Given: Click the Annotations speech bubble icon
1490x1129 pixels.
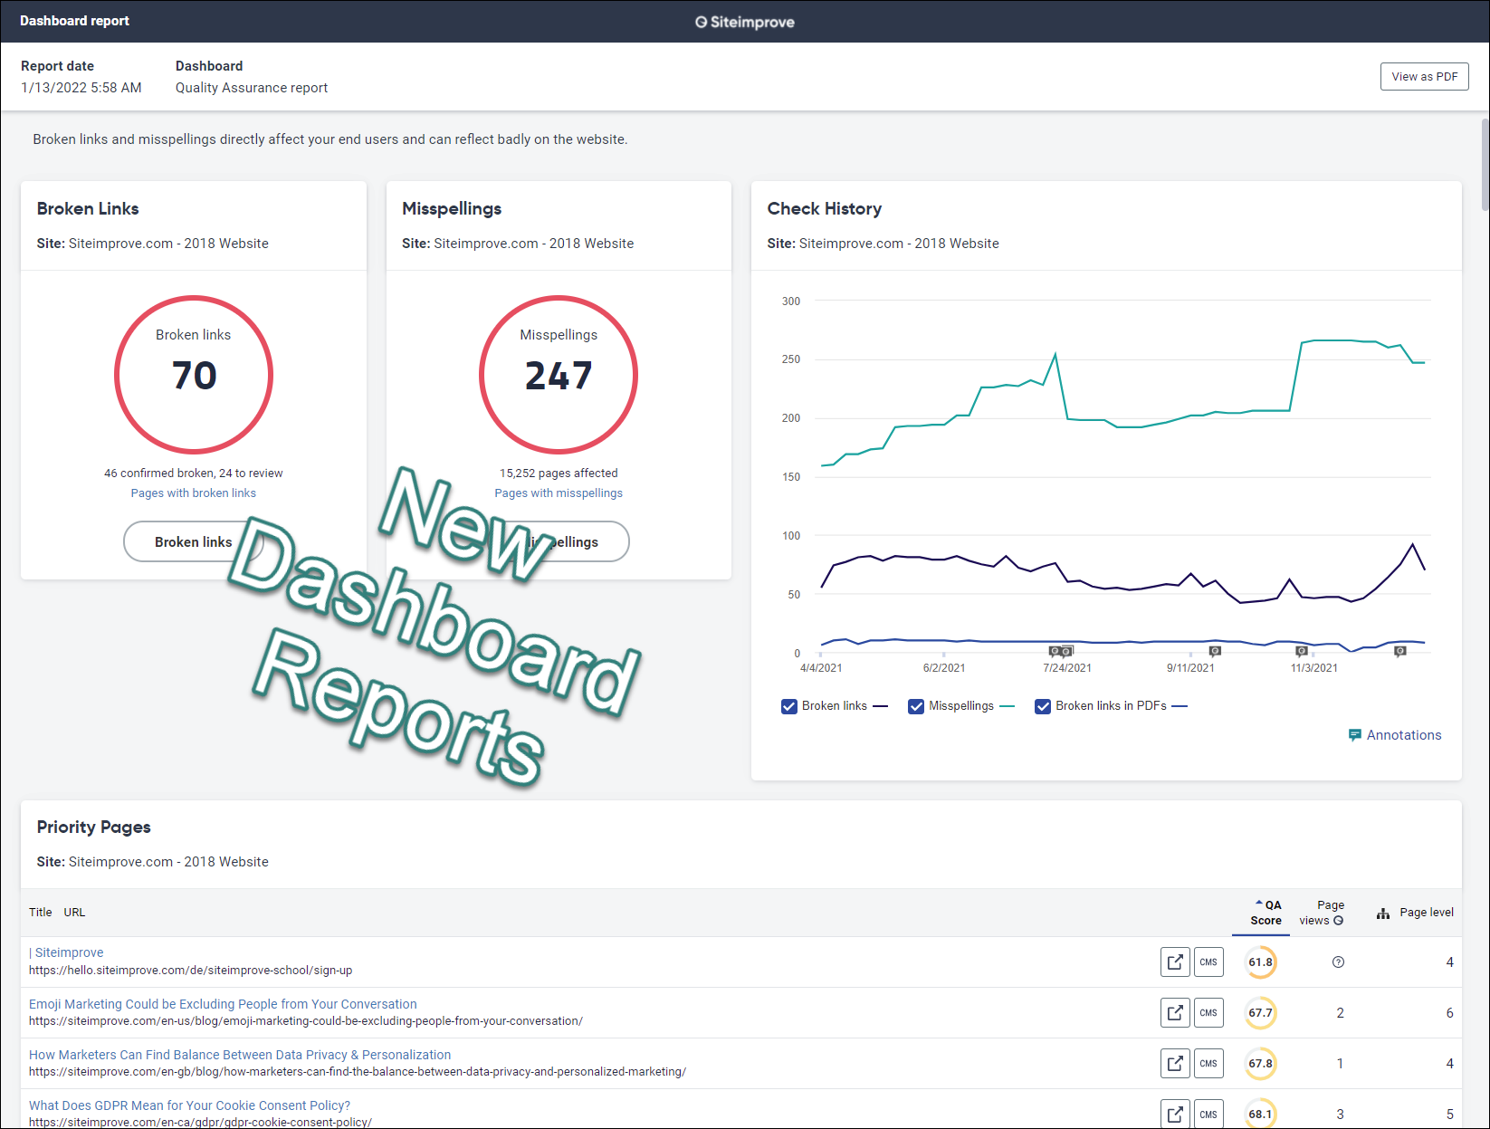Looking at the screenshot, I should (x=1354, y=735).
